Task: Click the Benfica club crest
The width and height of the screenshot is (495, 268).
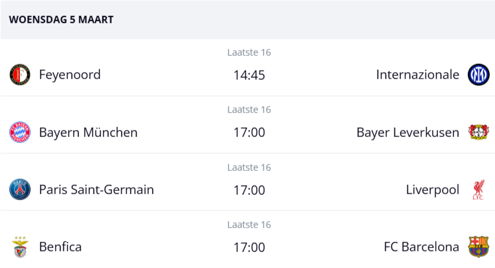Action: tap(20, 247)
